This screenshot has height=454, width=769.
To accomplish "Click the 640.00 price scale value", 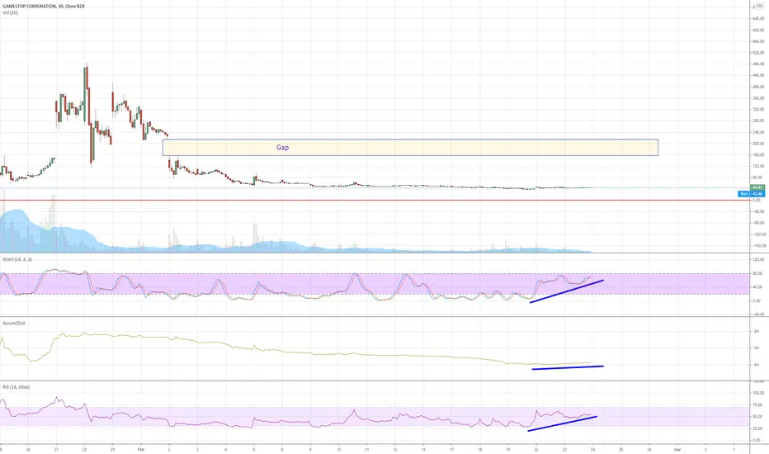I will 759,18.
